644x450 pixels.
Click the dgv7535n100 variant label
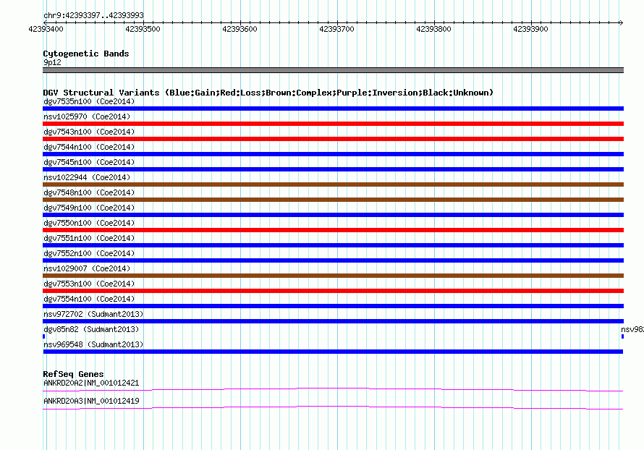click(88, 101)
